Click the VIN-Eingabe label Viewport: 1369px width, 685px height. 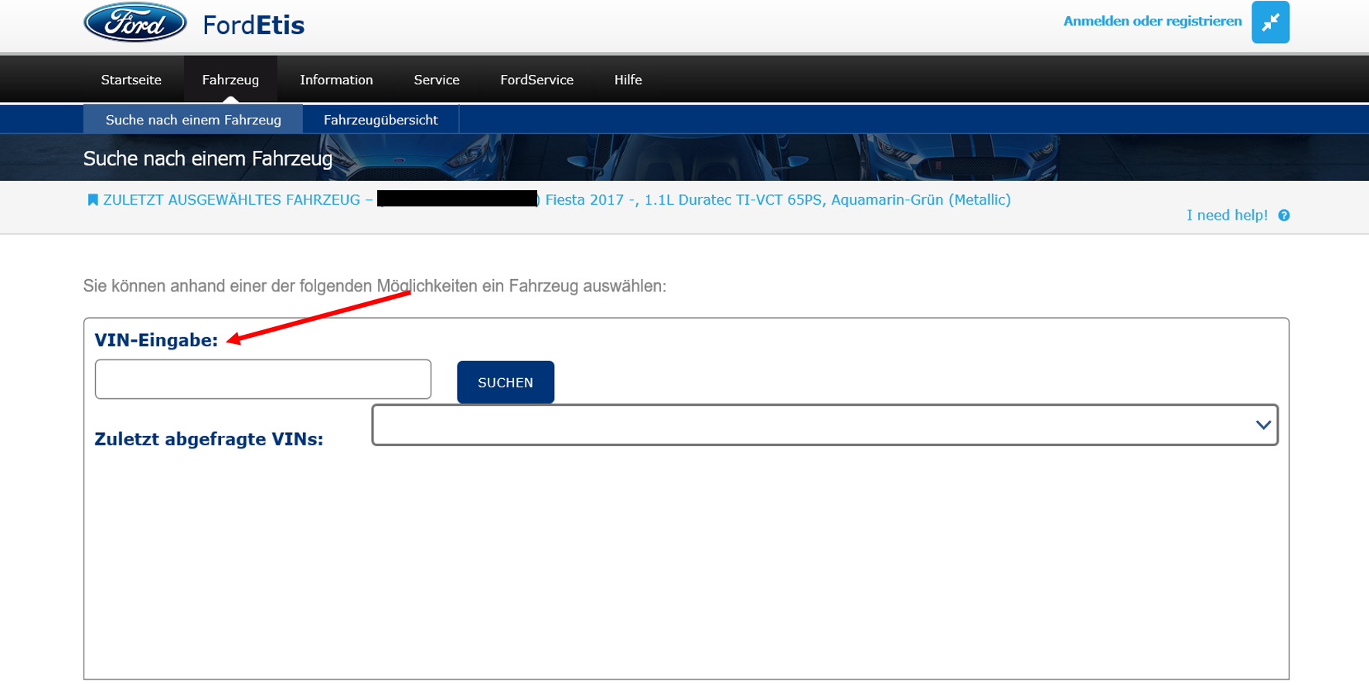click(156, 340)
